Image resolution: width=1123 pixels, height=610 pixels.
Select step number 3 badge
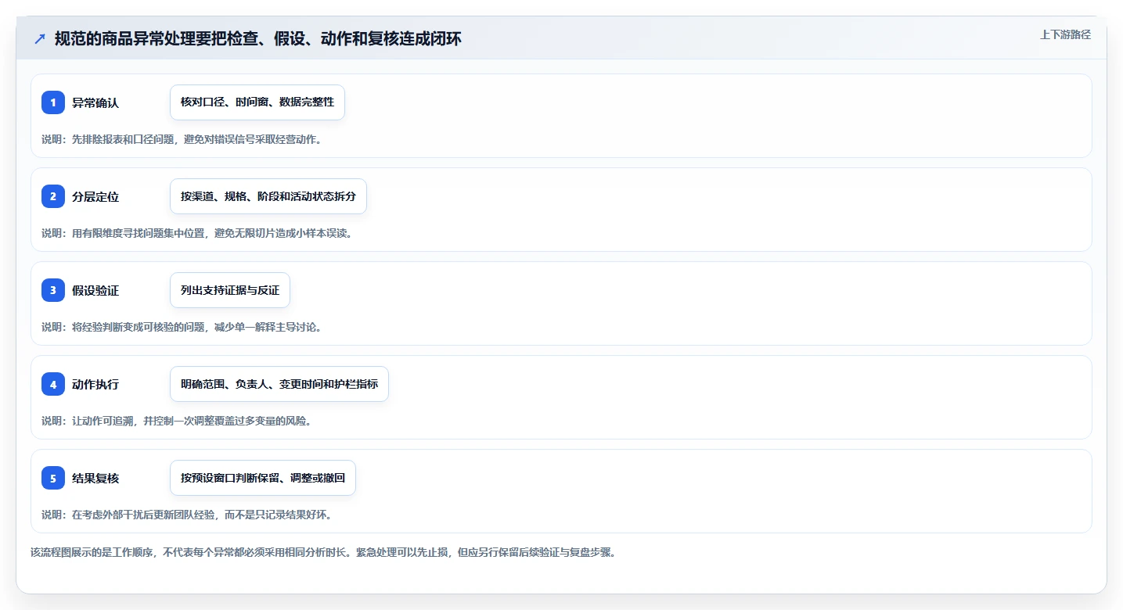tap(53, 290)
